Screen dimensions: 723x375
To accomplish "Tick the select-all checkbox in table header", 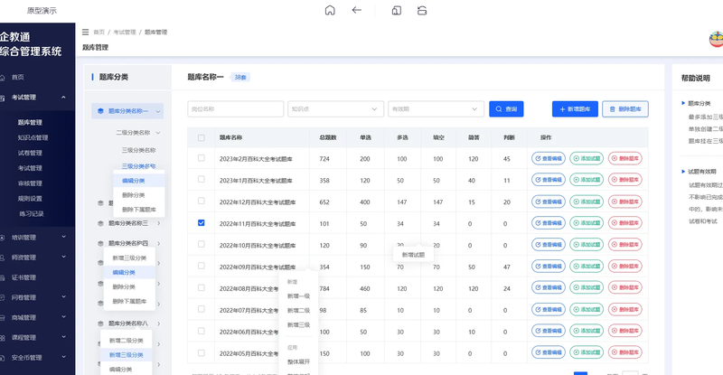I will click(201, 137).
